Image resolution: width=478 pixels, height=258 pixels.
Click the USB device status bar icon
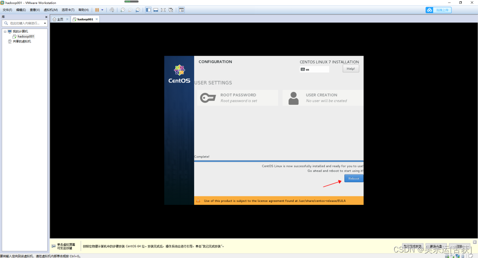coord(463,256)
